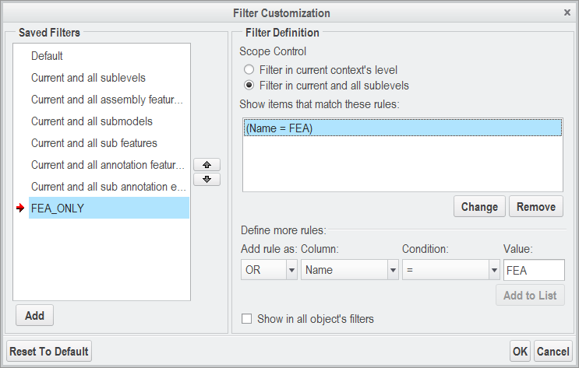Select Filter in current context's level
Image resolution: width=579 pixels, height=368 pixels.
pyautogui.click(x=249, y=70)
